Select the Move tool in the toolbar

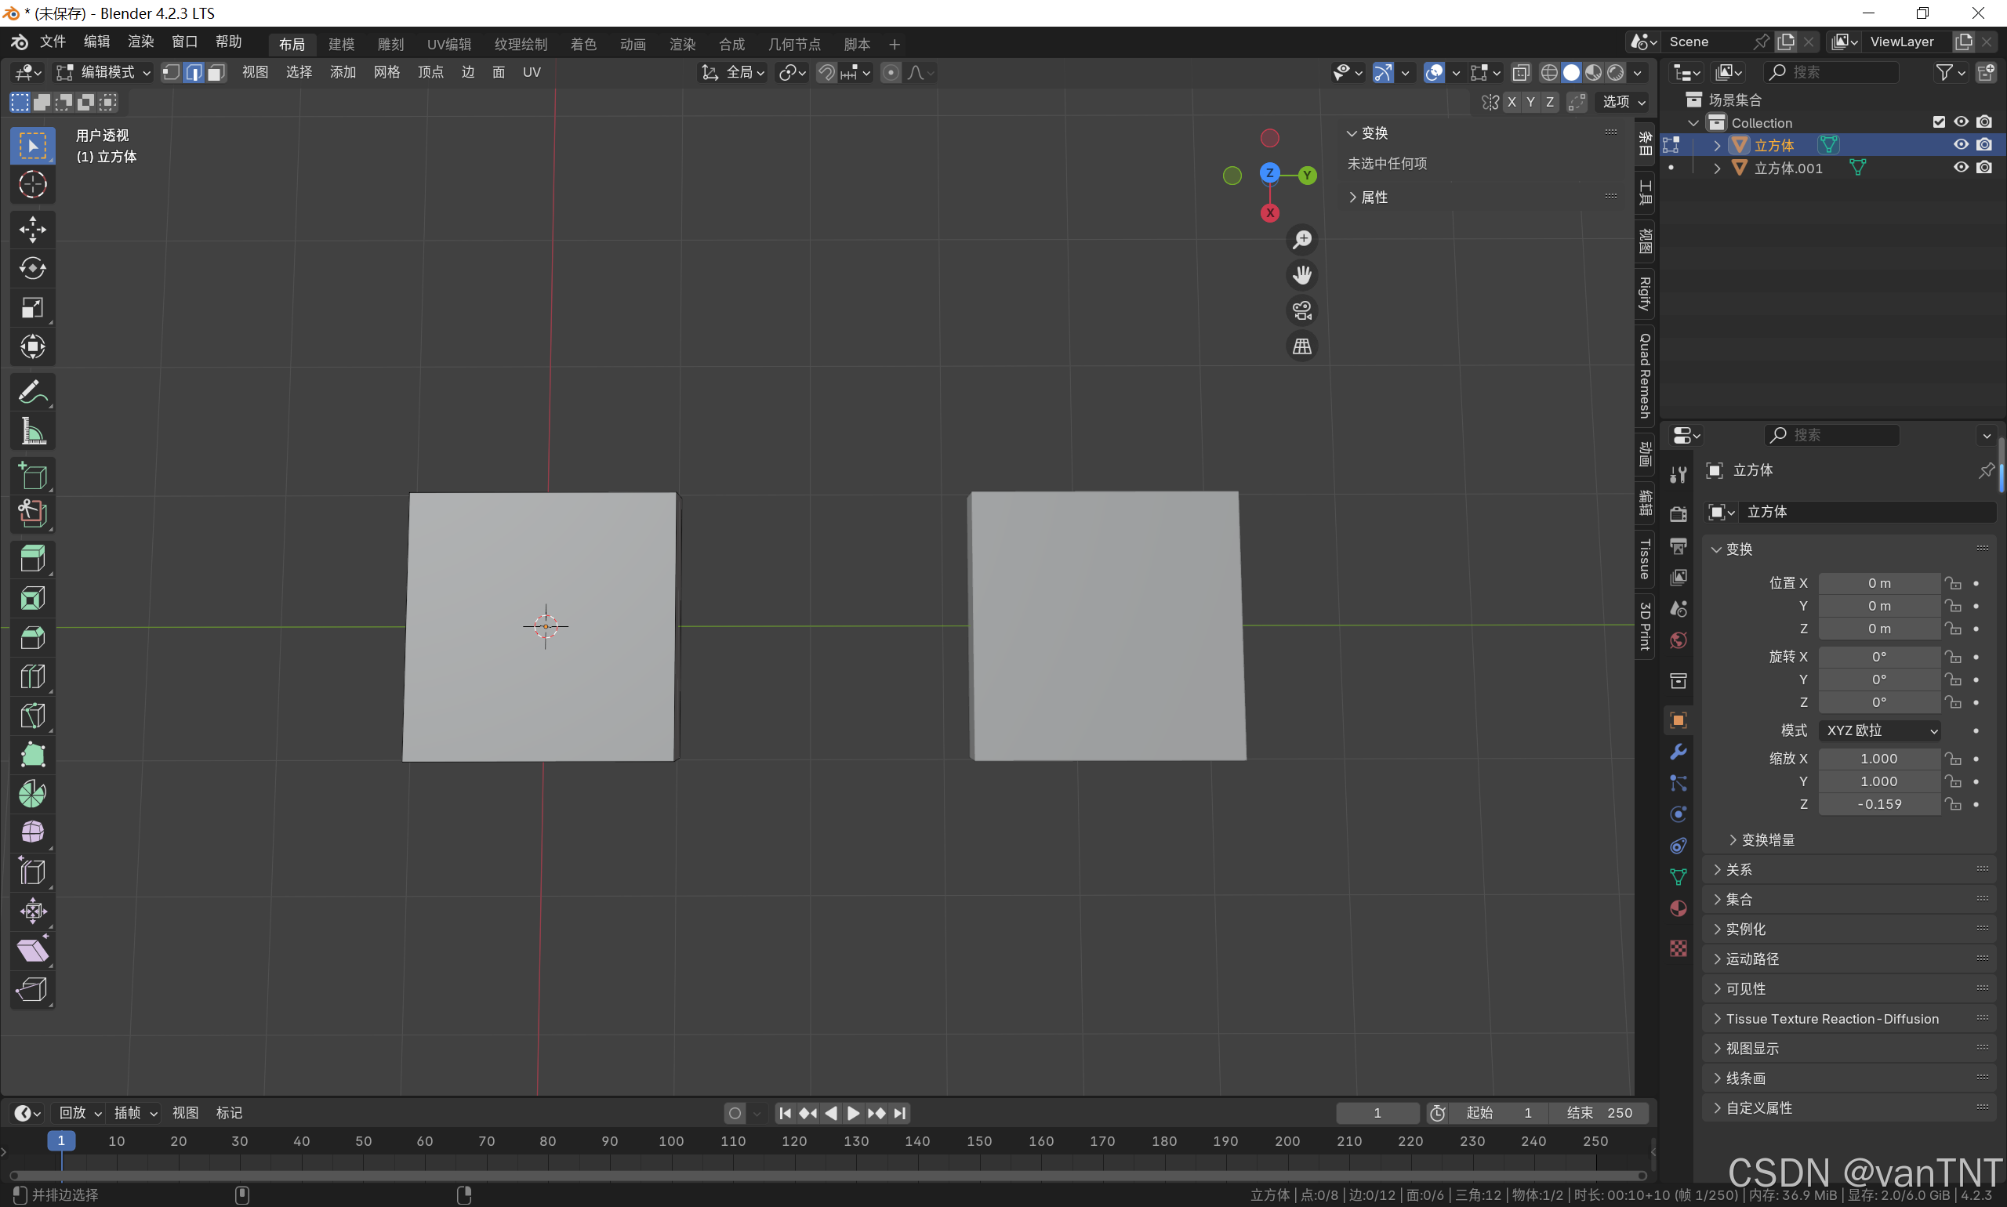point(33,230)
